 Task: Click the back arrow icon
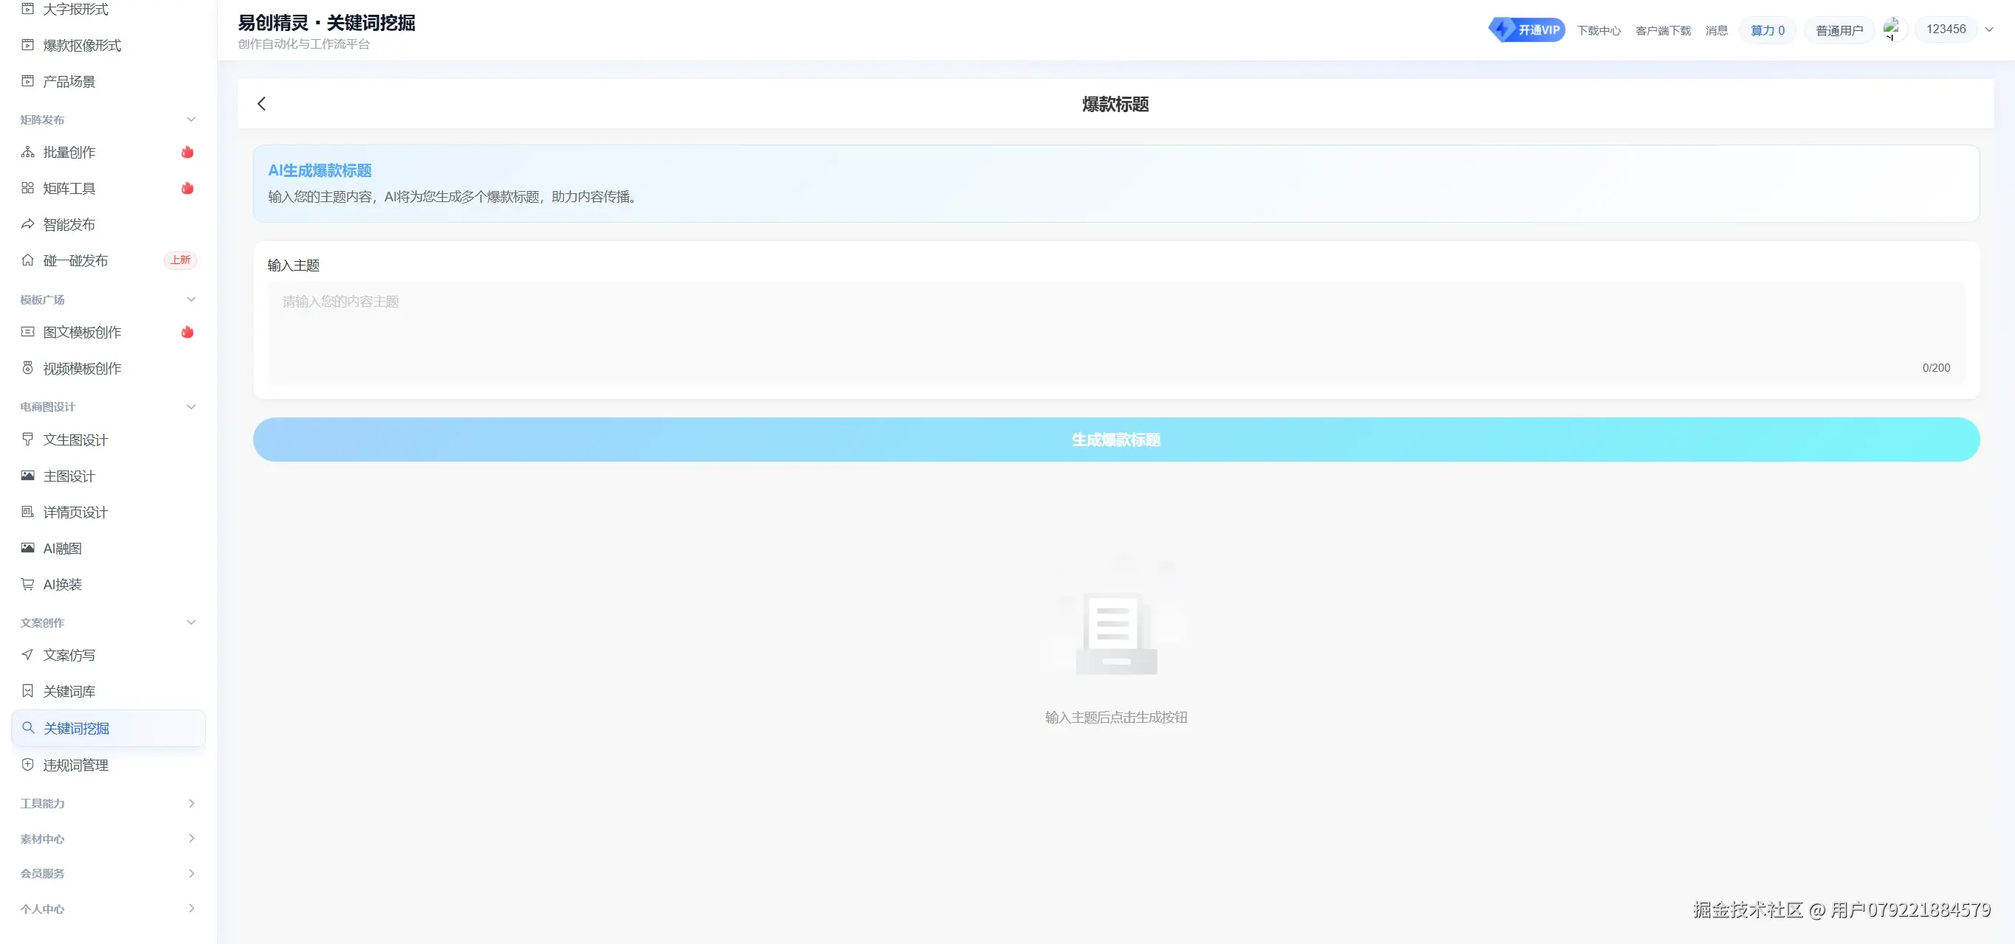point(261,104)
